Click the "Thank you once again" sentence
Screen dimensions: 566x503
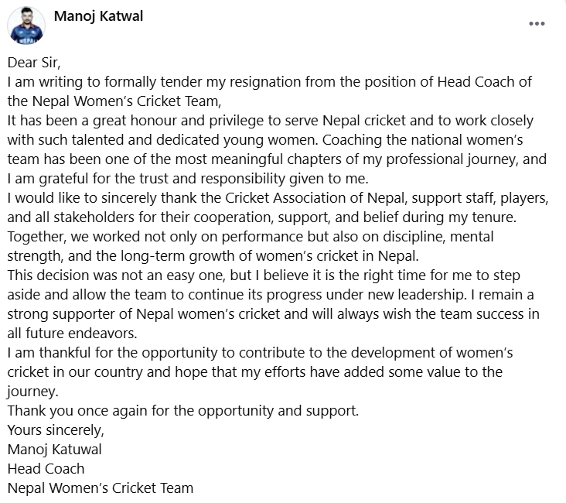click(182, 411)
